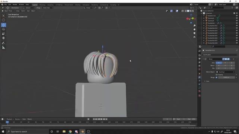Open the Playback dropdown in timeline

pyautogui.click(x=10, y=119)
